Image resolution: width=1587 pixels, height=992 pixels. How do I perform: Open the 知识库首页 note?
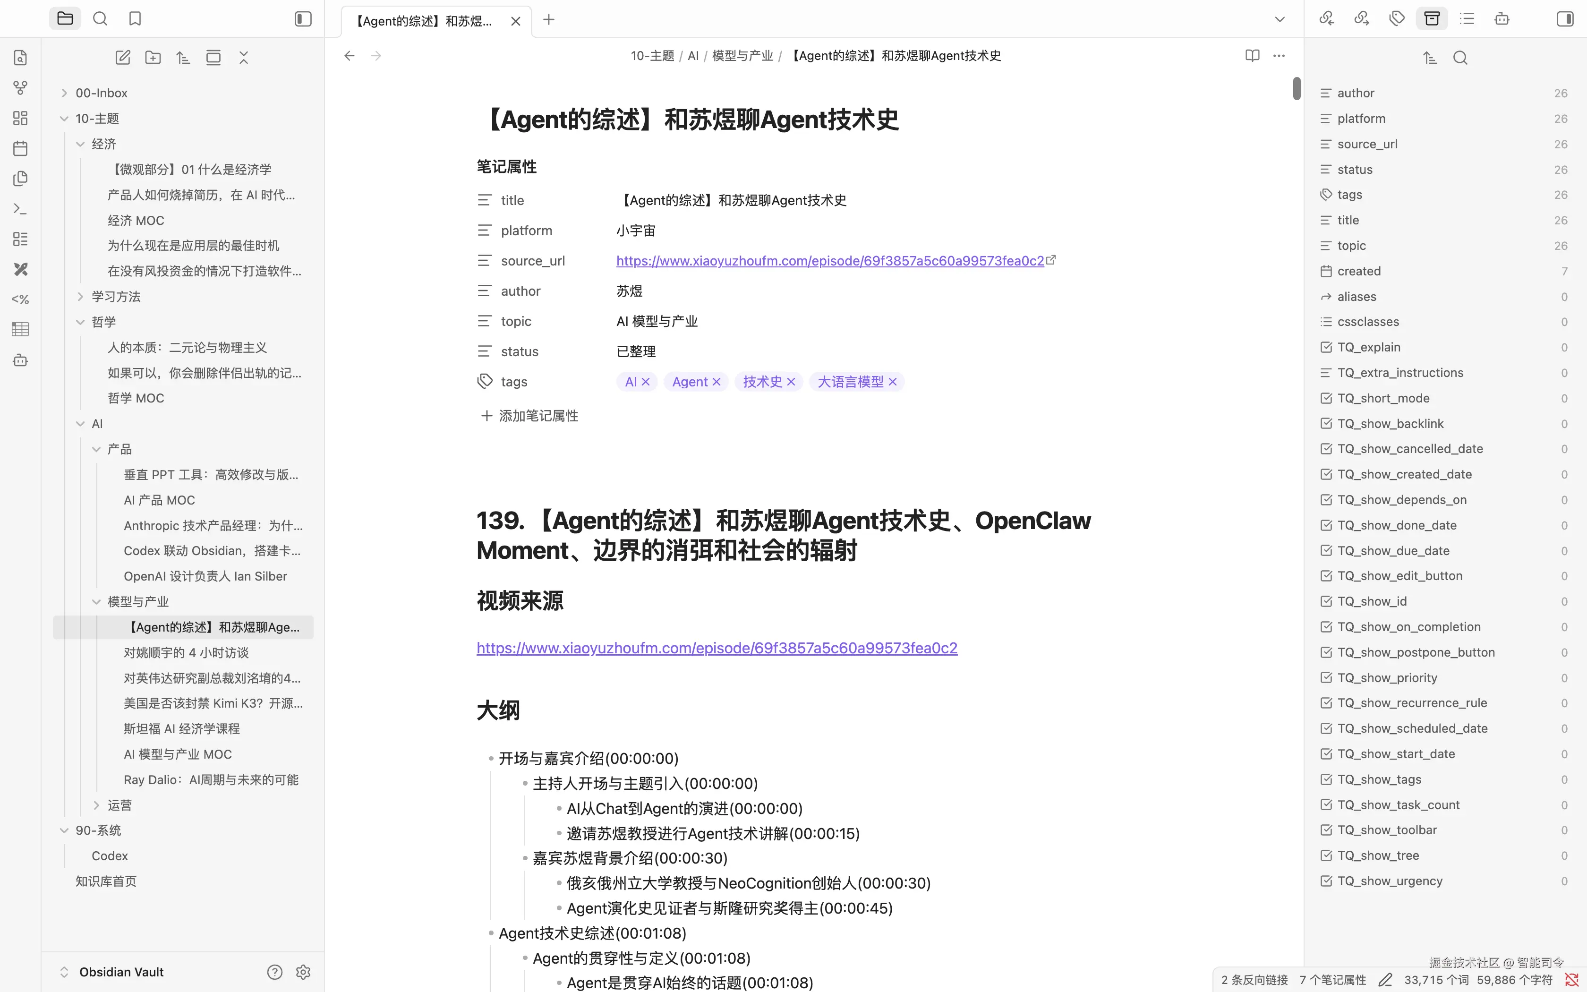(106, 881)
